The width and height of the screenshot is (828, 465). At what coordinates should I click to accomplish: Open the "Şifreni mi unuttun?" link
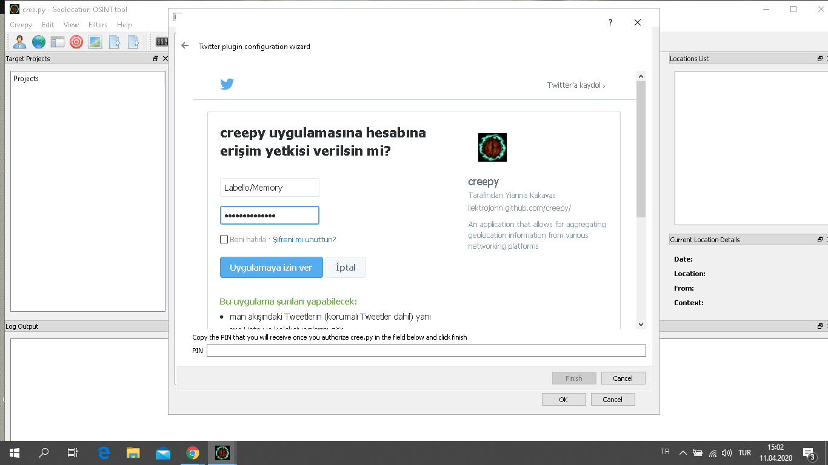[x=304, y=240]
